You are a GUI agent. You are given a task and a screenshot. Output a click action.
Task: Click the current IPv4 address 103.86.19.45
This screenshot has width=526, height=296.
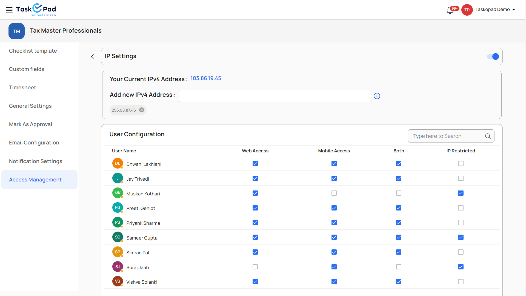point(206,78)
